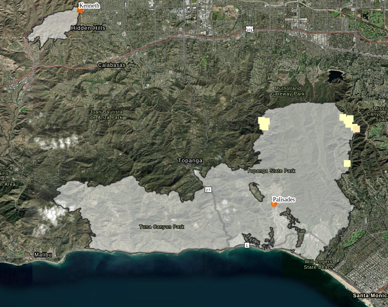Click the Route 1 highway shield
The image size is (388, 307).
point(247,245)
